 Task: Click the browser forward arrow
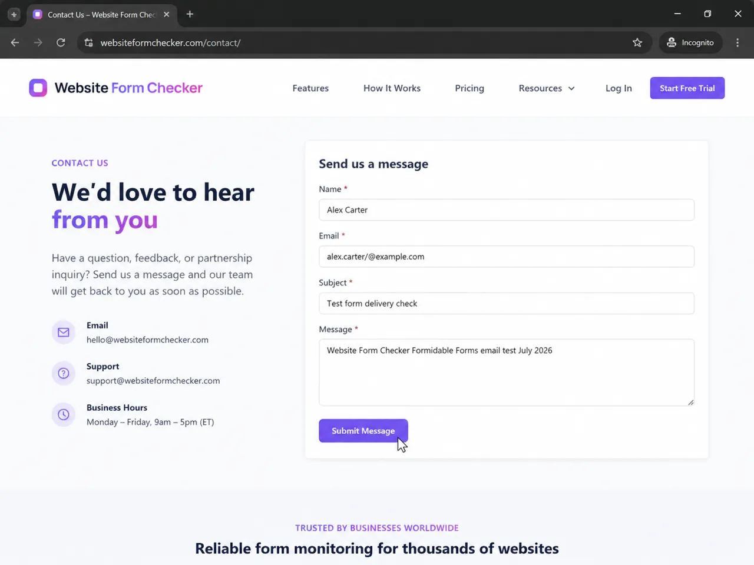tap(38, 42)
